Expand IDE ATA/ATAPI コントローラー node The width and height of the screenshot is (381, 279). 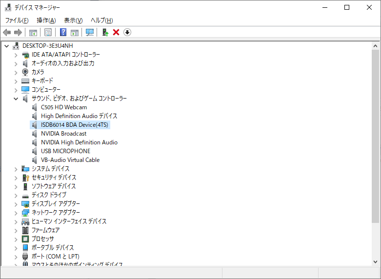pyautogui.click(x=16, y=55)
